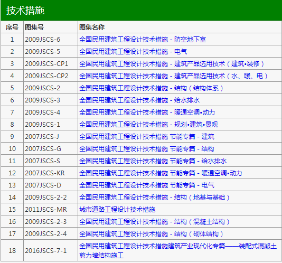Open the 防空地下室 technical measures link
The width and height of the screenshot is (282, 263).
pos(143,40)
